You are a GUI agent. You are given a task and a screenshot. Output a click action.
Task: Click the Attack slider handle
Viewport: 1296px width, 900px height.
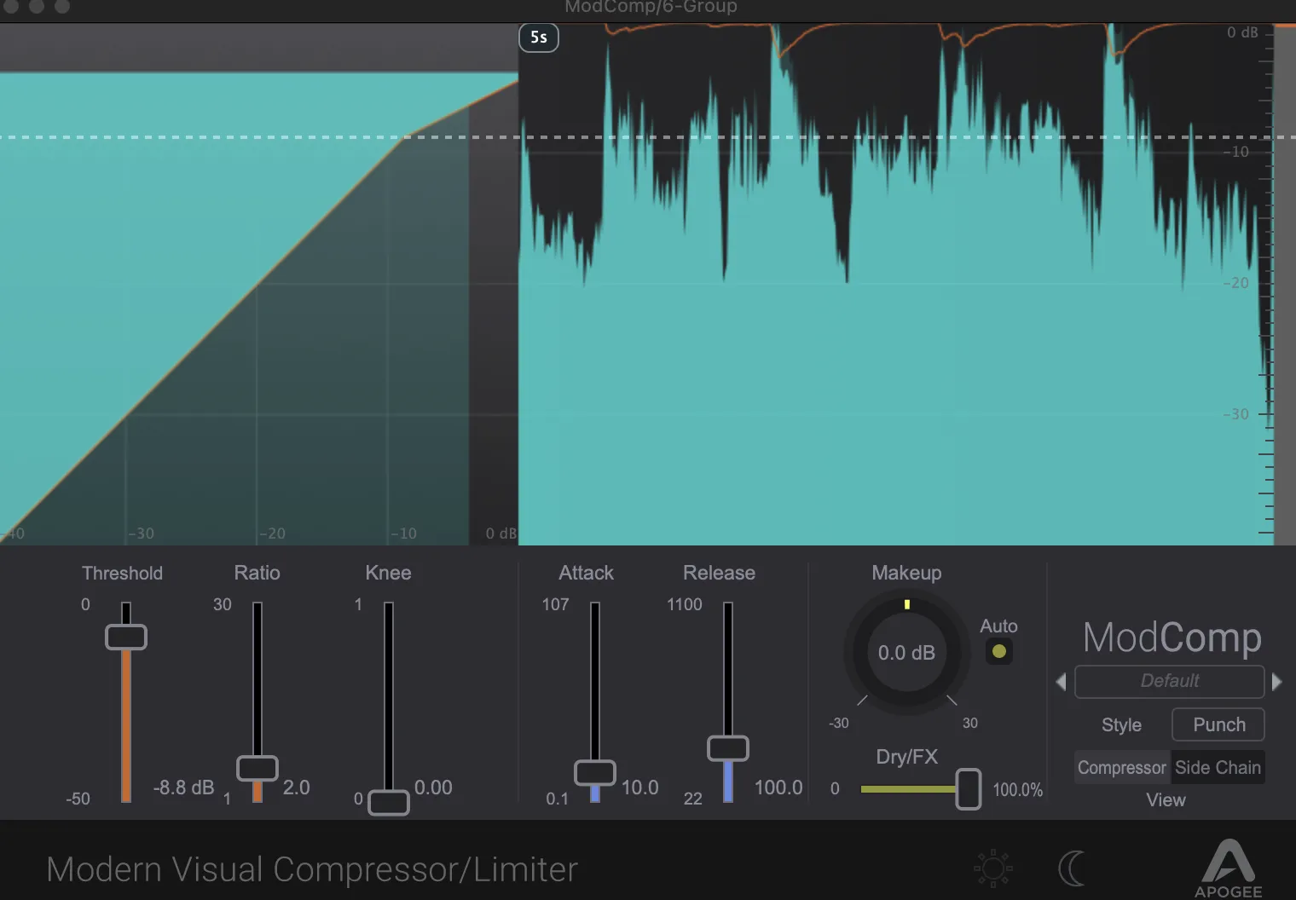(595, 772)
